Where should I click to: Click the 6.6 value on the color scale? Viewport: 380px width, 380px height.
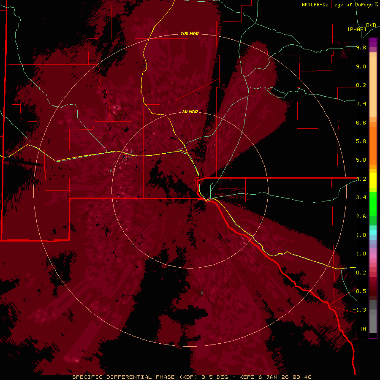click(x=361, y=123)
